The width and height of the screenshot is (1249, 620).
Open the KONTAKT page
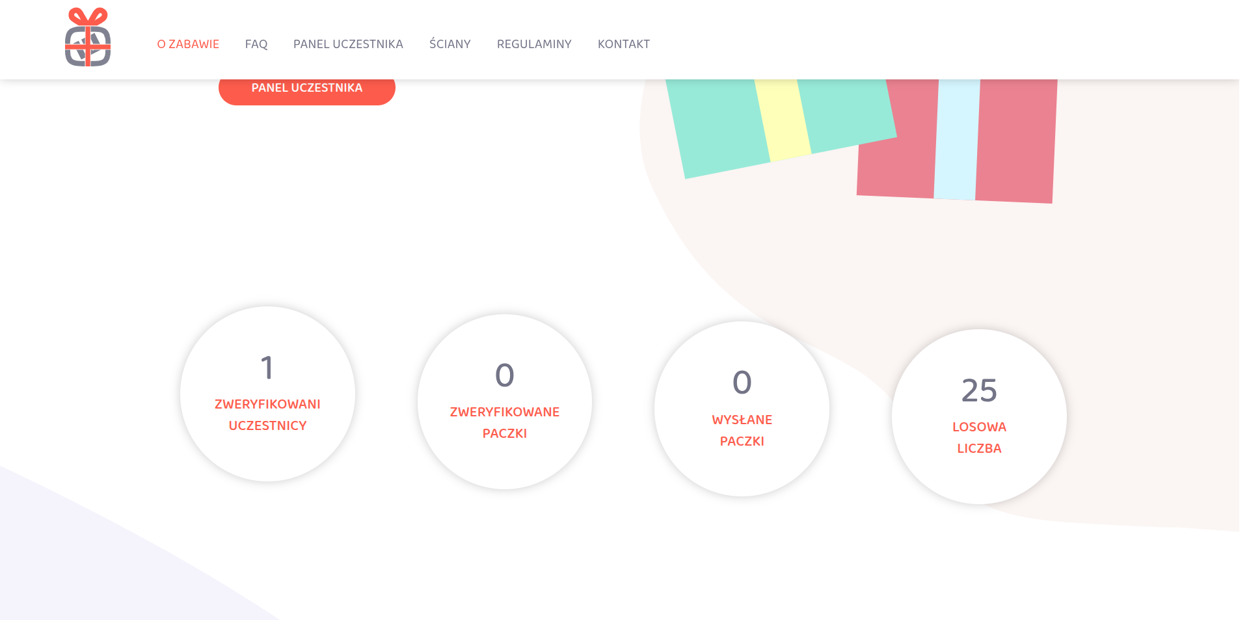pos(624,44)
